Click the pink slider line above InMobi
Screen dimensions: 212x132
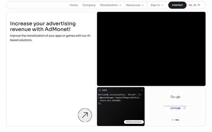175,106
